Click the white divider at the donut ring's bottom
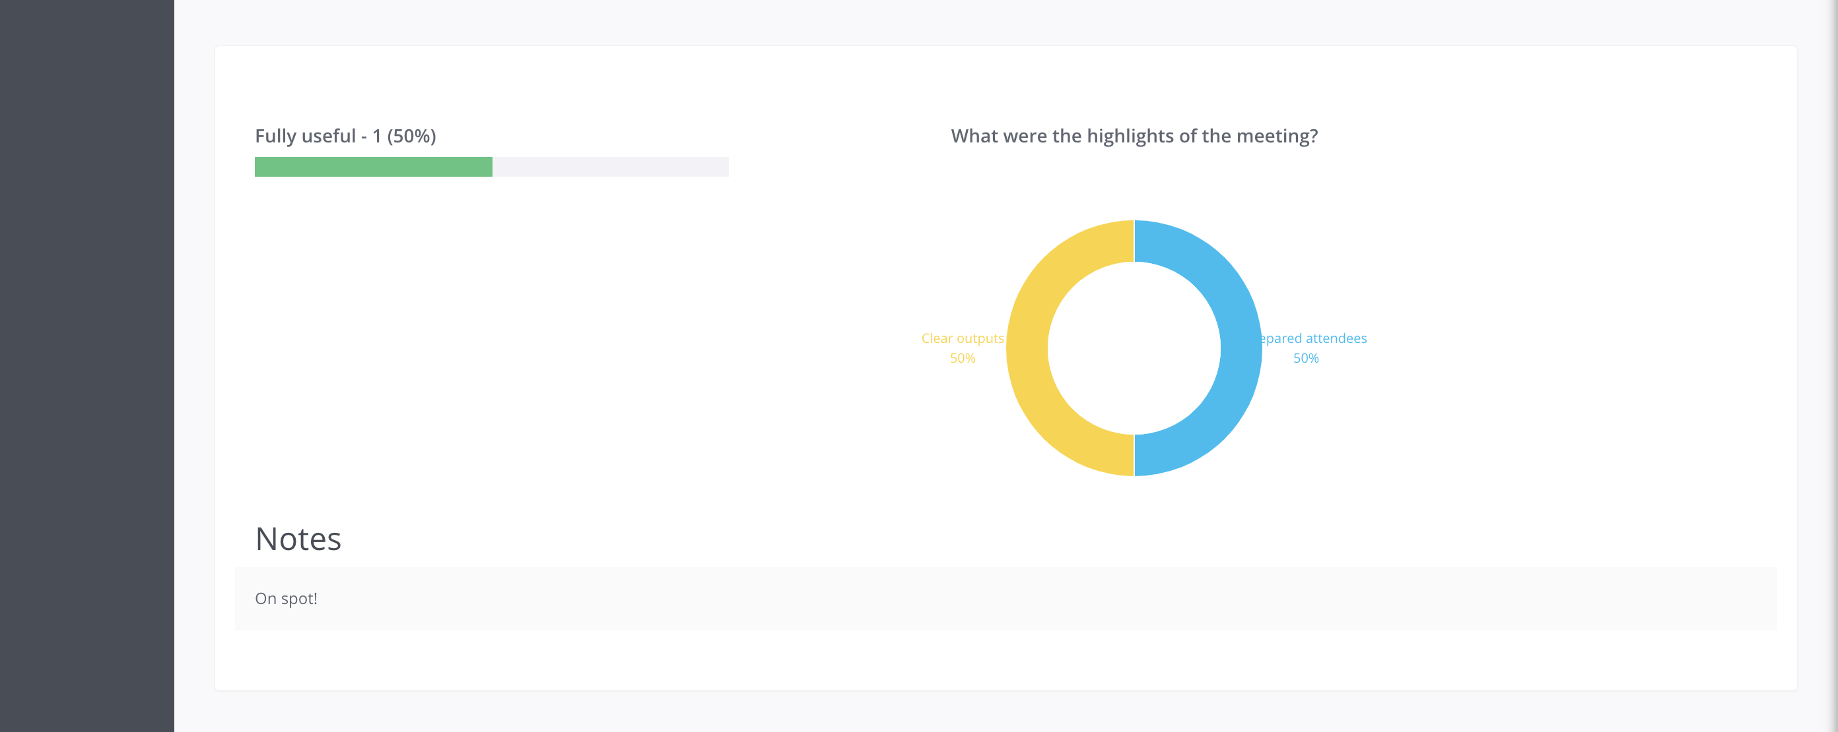 tap(1134, 456)
